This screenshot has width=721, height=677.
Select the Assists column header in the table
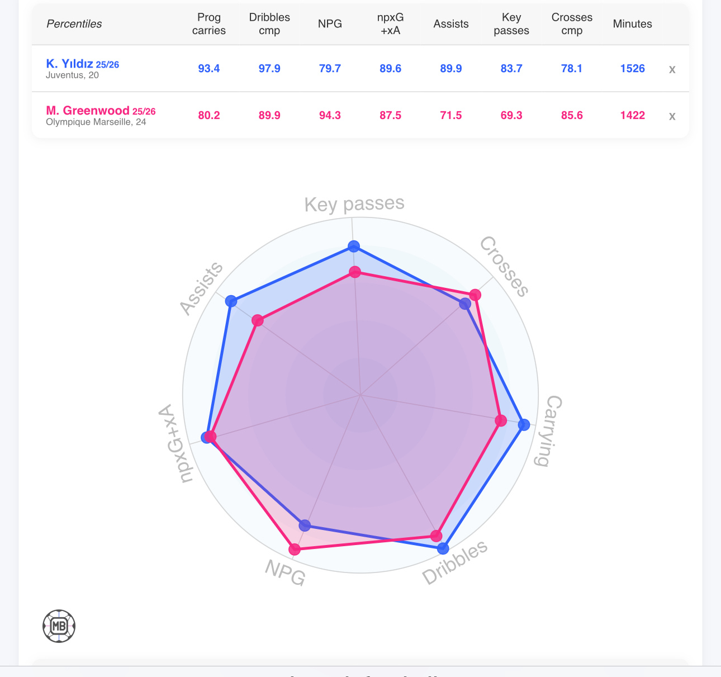tap(451, 24)
